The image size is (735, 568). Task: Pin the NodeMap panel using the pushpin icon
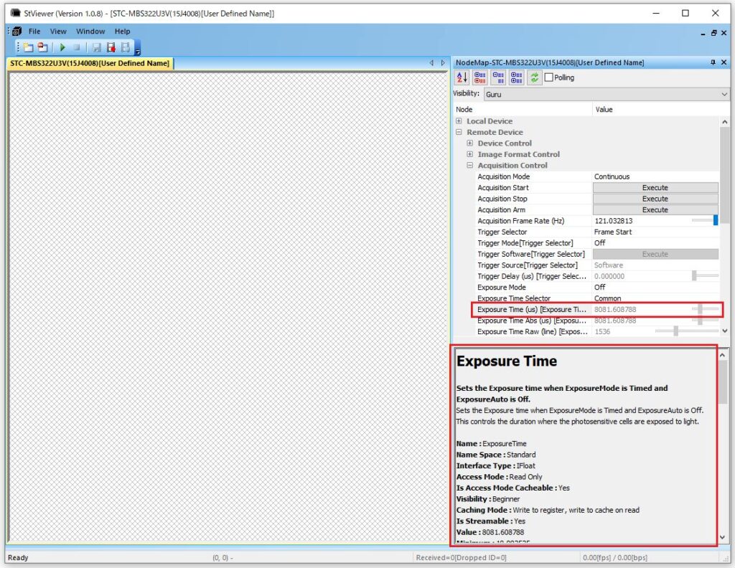point(713,62)
